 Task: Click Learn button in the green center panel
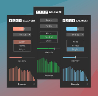49,20
